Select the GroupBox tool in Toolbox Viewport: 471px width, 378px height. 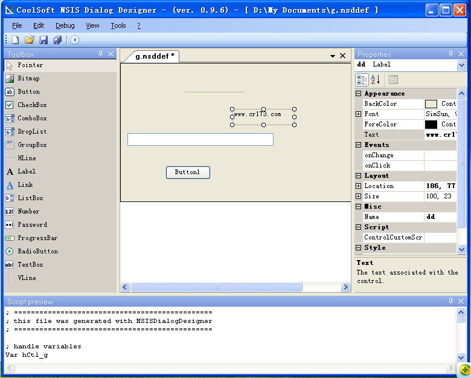click(31, 145)
